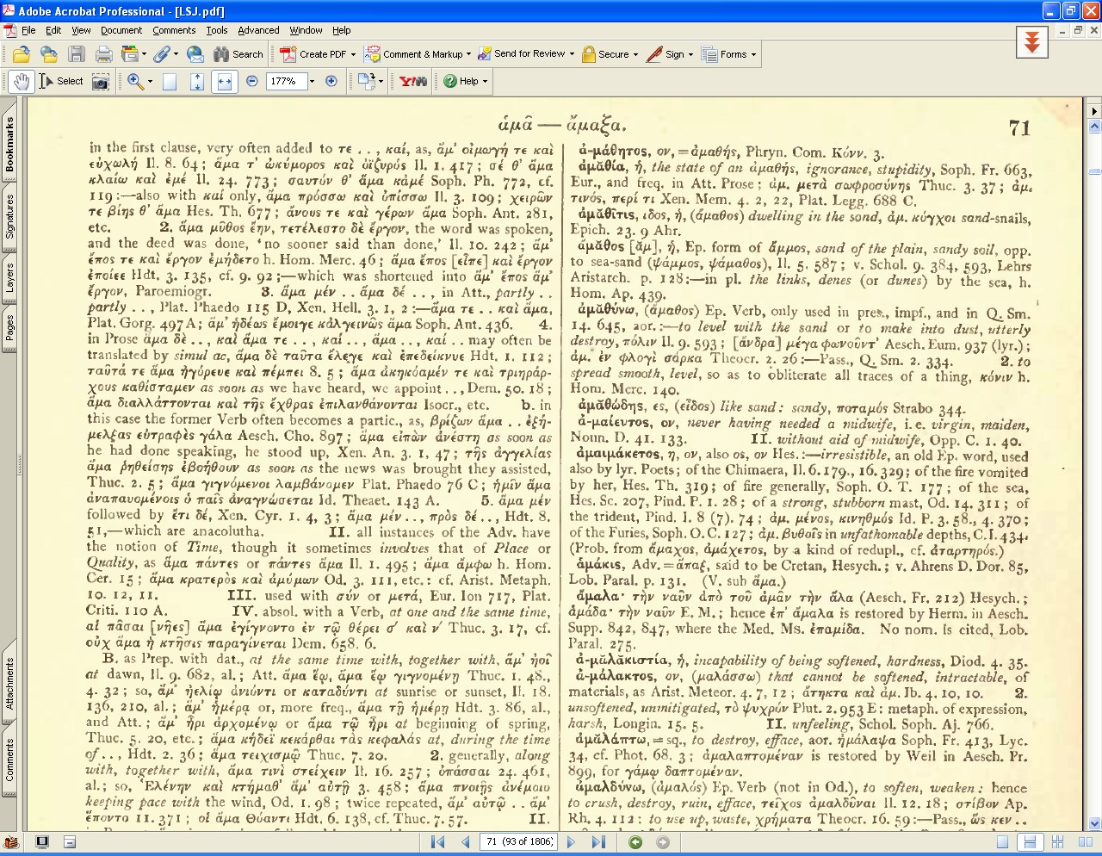Select the Hand tool
The width and height of the screenshot is (1102, 856).
pyautogui.click(x=22, y=81)
